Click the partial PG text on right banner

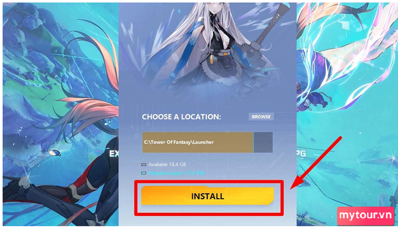click(301, 153)
